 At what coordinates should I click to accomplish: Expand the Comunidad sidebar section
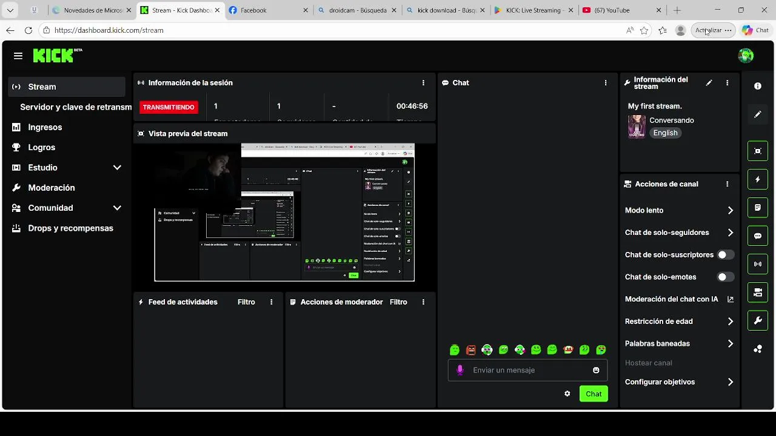pos(117,208)
